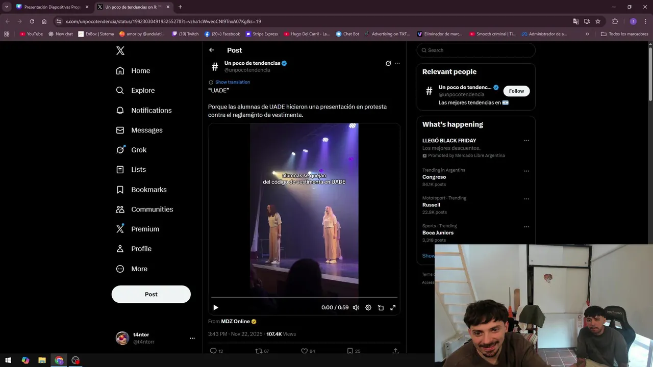This screenshot has height=367, width=653.
Task: Open Notifications
Action: [144, 110]
